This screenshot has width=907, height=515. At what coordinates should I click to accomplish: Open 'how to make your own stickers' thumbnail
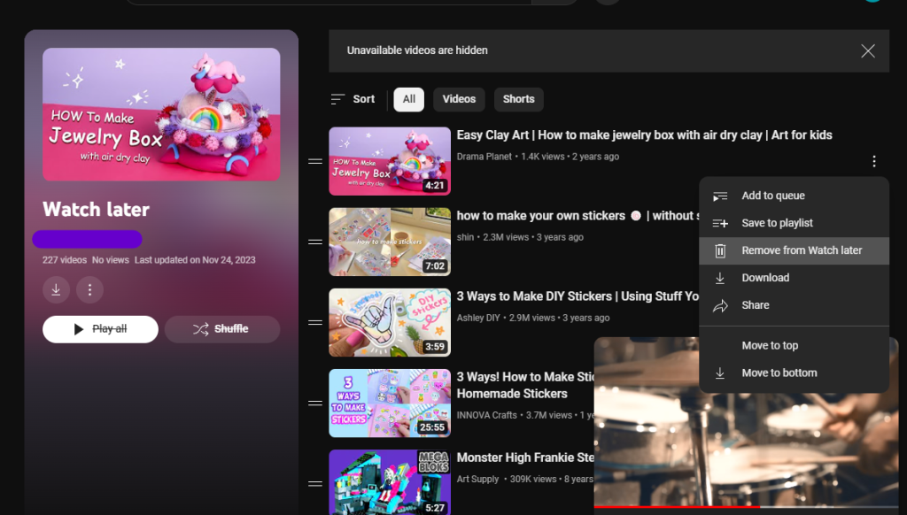pos(390,242)
